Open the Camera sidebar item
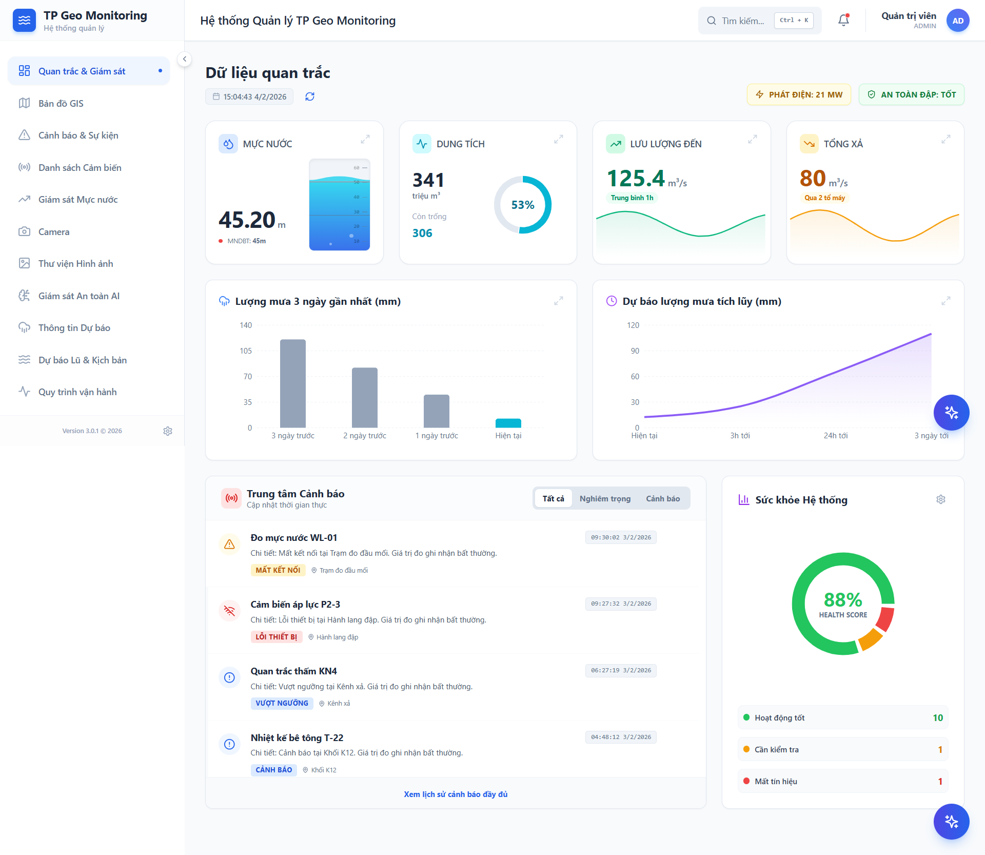The width and height of the screenshot is (985, 855). (53, 232)
